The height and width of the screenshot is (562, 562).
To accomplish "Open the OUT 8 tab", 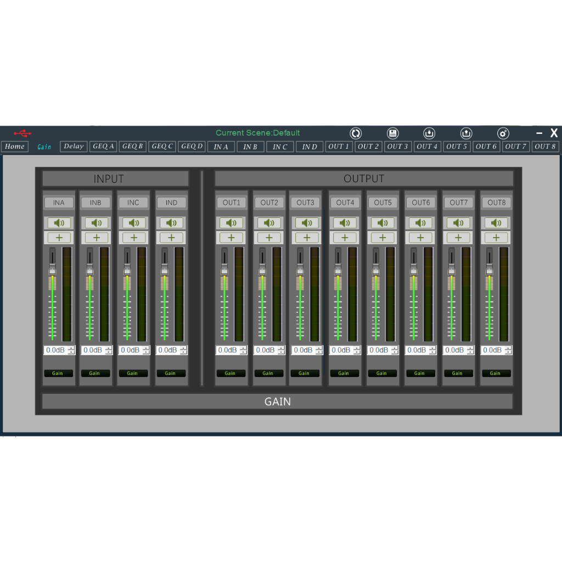I will point(545,146).
